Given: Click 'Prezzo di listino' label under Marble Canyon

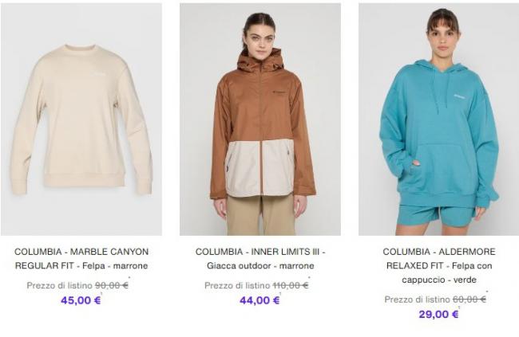Looking at the screenshot, I should click(60, 285).
